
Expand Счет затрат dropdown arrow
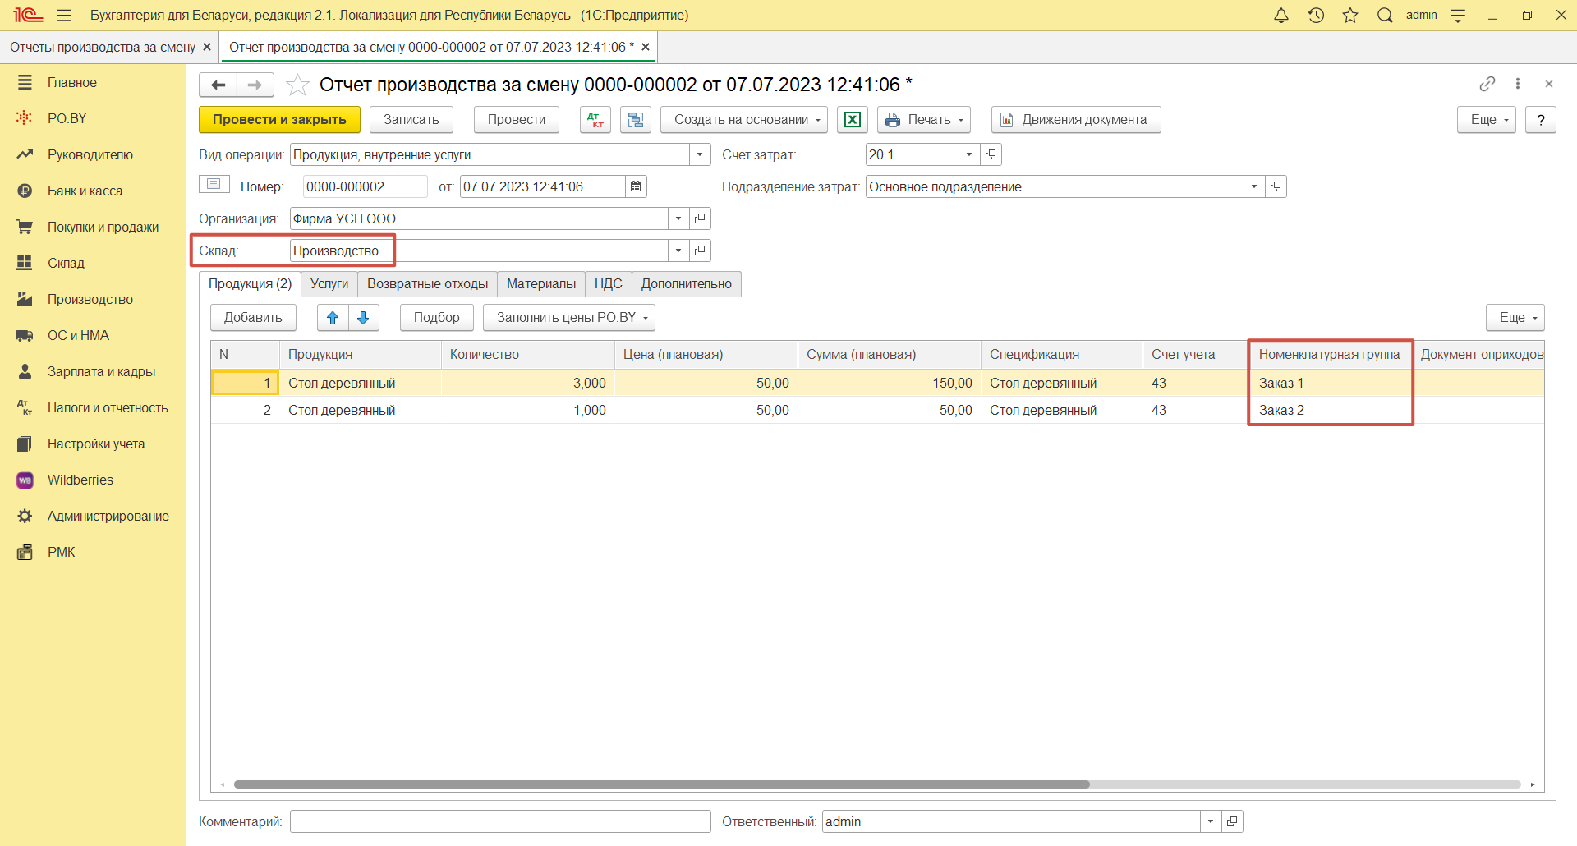pyautogui.click(x=969, y=154)
